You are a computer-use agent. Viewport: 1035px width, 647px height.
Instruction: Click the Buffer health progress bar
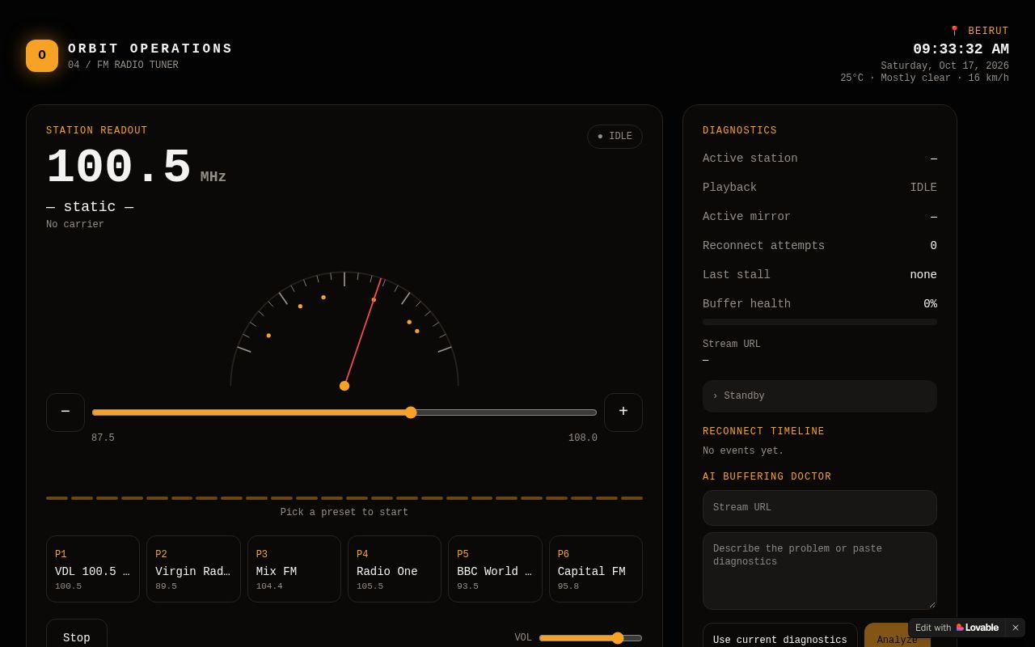(820, 322)
